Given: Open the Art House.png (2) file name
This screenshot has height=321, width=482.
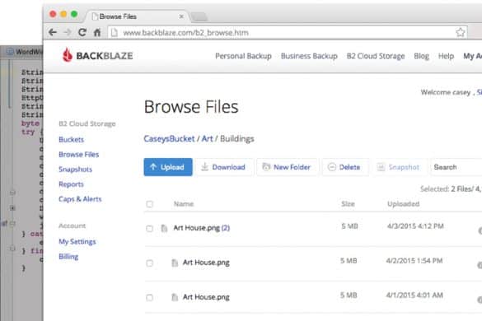Looking at the screenshot, I should pos(197,228).
